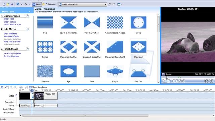Click the Previous Frame button
The width and height of the screenshot is (215, 121).
[x=177, y=81]
